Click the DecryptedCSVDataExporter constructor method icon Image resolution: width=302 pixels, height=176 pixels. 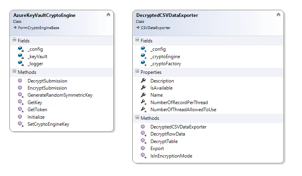point(143,126)
